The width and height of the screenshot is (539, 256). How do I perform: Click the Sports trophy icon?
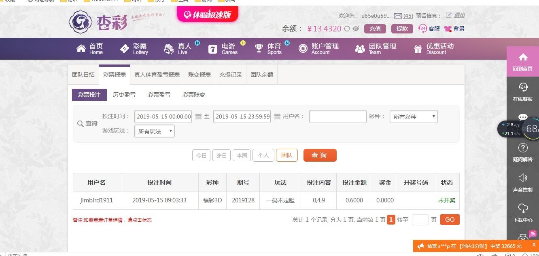pyautogui.click(x=259, y=49)
